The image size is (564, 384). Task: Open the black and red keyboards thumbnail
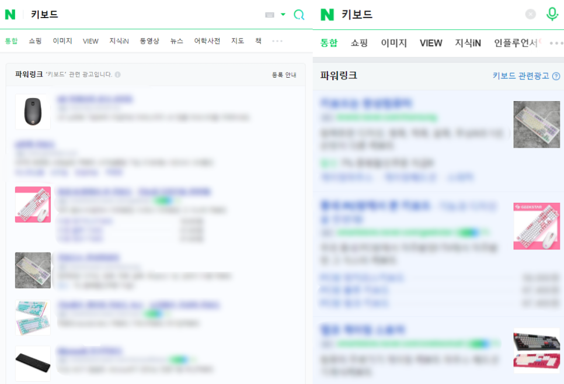(537, 351)
